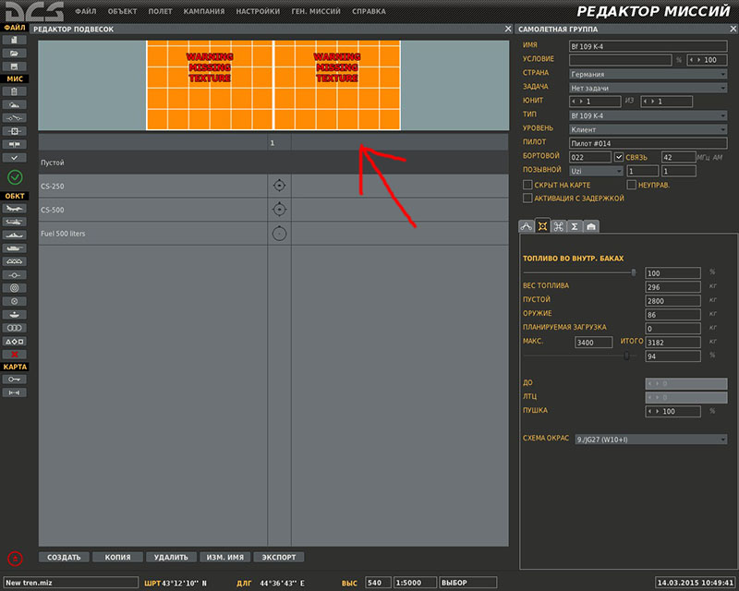Select the ground vehicle tank icon

[14, 248]
